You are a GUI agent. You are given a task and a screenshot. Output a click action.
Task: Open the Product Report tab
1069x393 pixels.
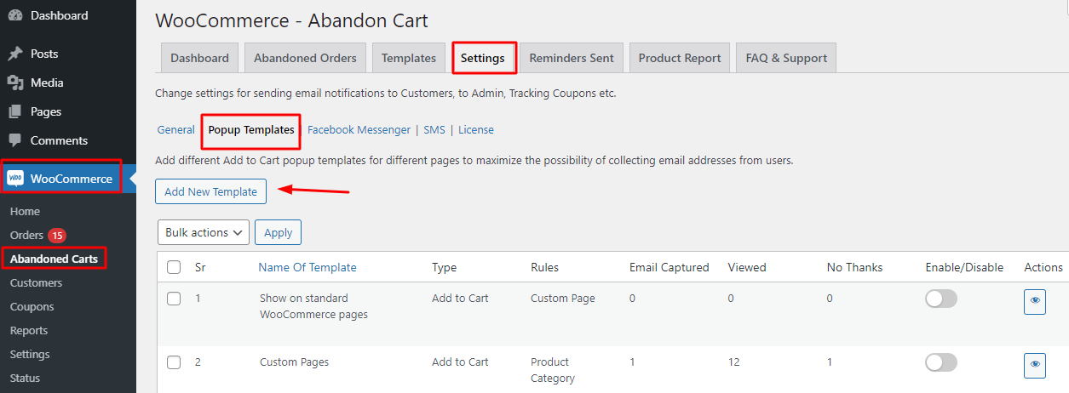click(680, 58)
